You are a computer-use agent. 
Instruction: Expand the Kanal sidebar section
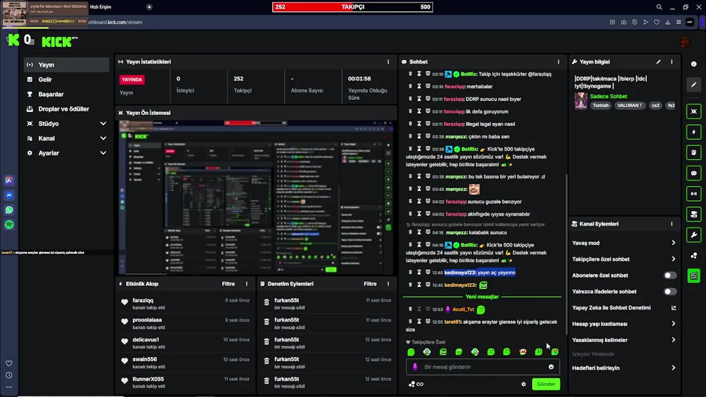66,138
